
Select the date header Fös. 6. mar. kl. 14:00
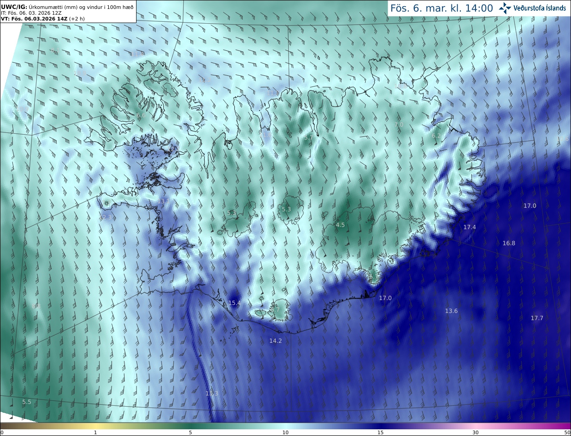(x=442, y=8)
